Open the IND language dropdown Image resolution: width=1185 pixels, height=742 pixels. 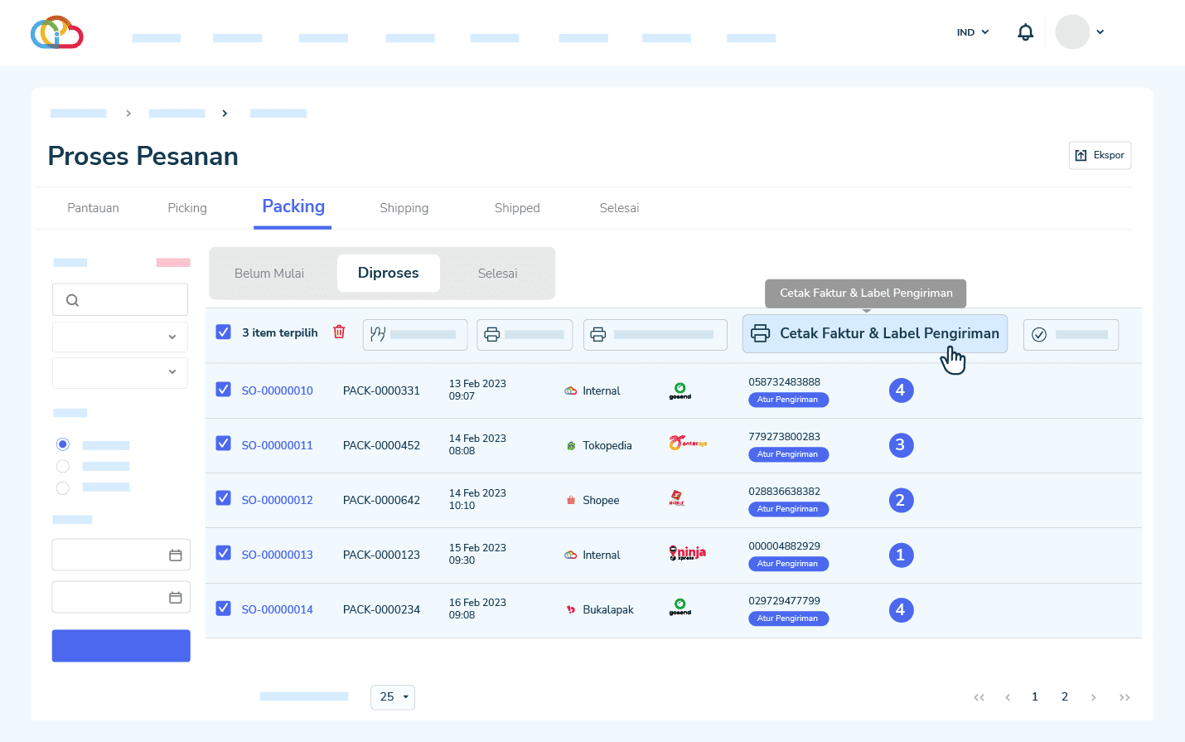(x=973, y=32)
